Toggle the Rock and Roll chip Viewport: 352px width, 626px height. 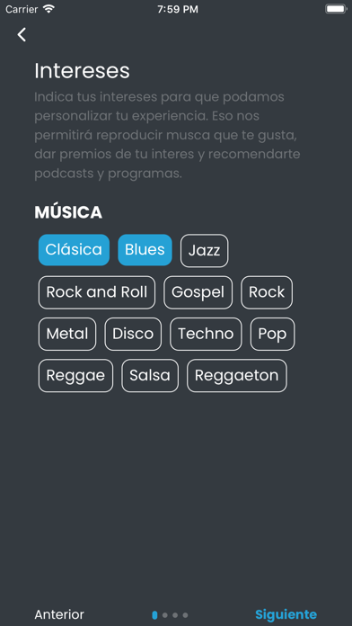97,292
